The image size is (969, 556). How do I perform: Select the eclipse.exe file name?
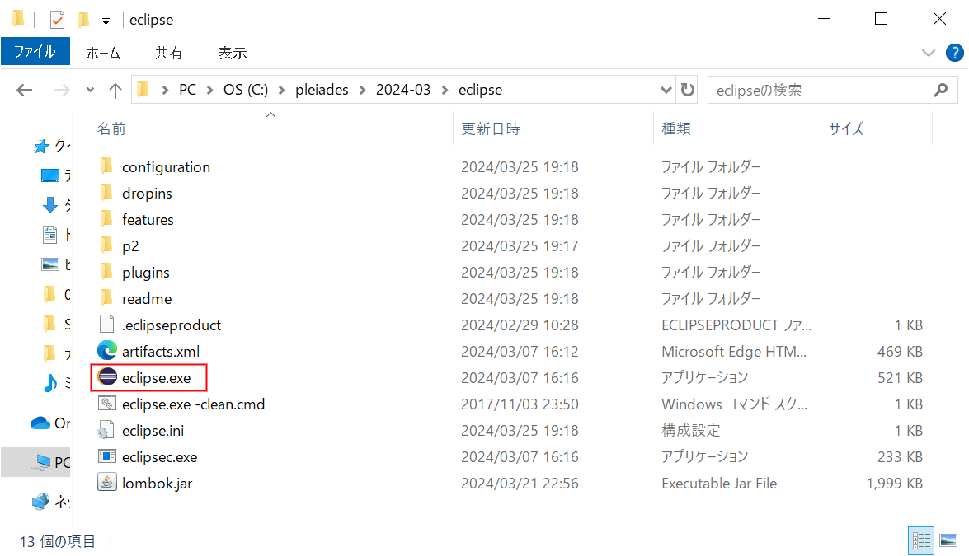[157, 377]
